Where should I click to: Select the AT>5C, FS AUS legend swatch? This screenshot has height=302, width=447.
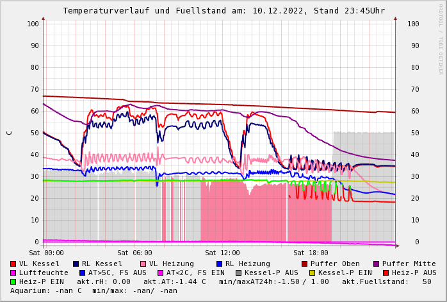(82, 273)
